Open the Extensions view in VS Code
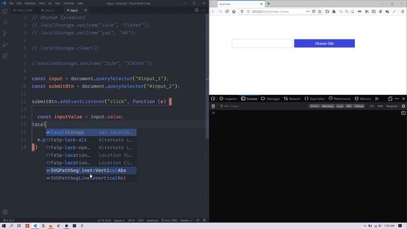 coord(5,56)
